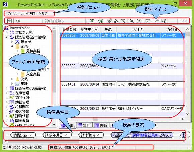Collapse the 販売管理(基本情報) tree node
The image size is (194, 152).
[7, 37]
